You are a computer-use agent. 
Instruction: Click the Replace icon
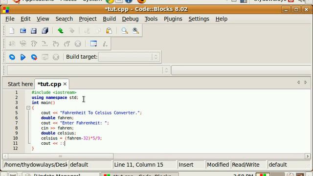tap(136, 31)
